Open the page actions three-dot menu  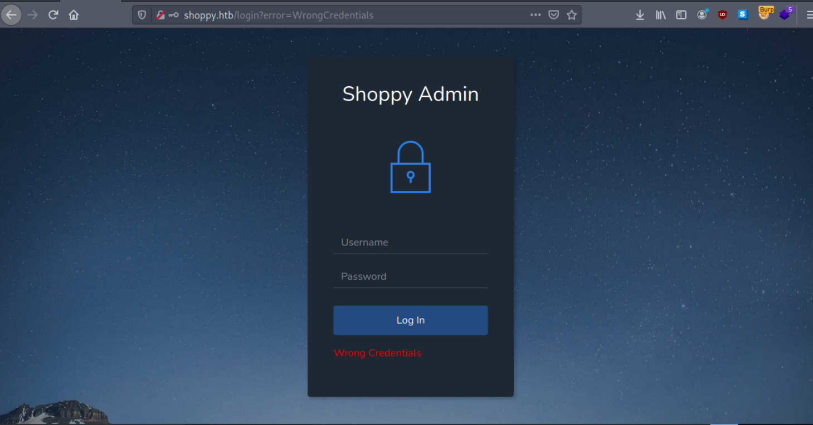[535, 15]
